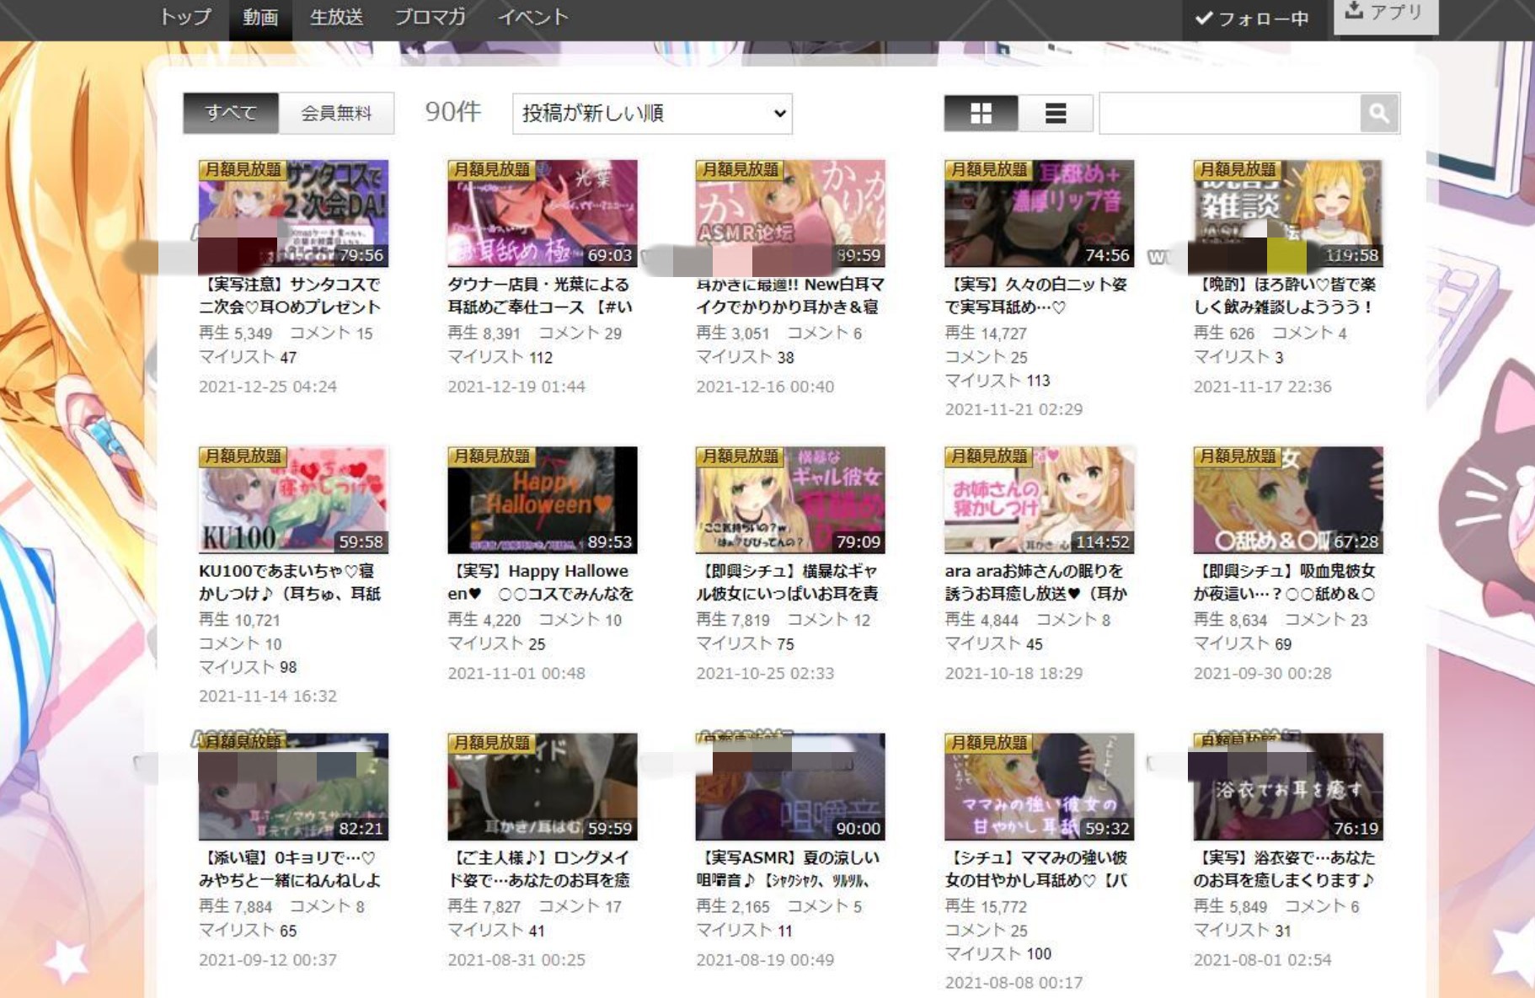Click the 90件 results count
Viewport: 1535px width, 998px height.
(x=452, y=111)
